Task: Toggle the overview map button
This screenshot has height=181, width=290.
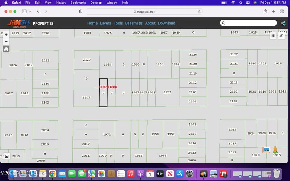Action: click(x=7, y=156)
